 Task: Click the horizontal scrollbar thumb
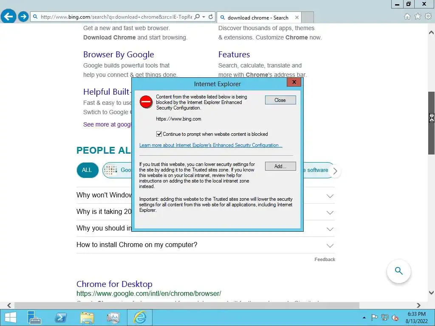tap(187, 305)
